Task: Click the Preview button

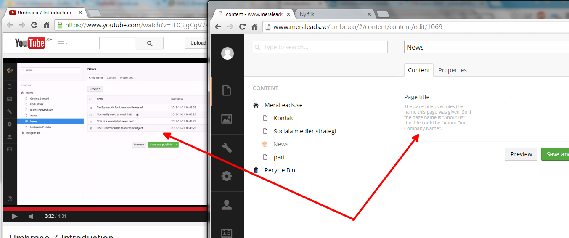Action: click(x=521, y=154)
